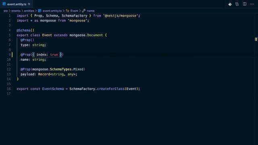Click 'createForClass' method call
This screenshot has height=145, width=258.
tap(110, 89)
